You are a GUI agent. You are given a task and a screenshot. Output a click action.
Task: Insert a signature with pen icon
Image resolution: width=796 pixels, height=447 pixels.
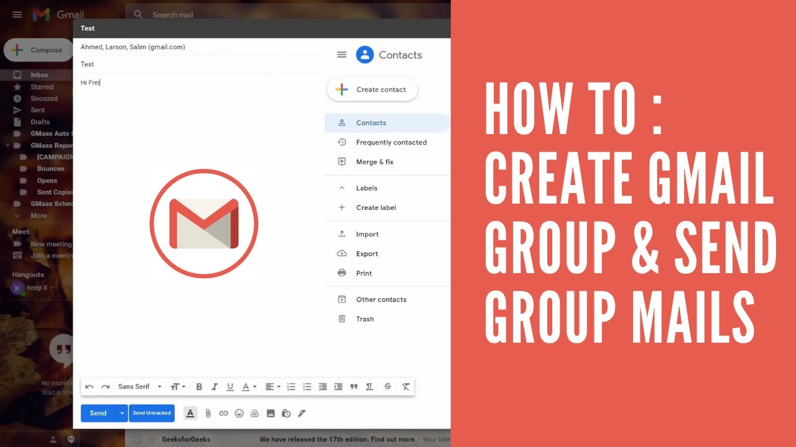(302, 413)
